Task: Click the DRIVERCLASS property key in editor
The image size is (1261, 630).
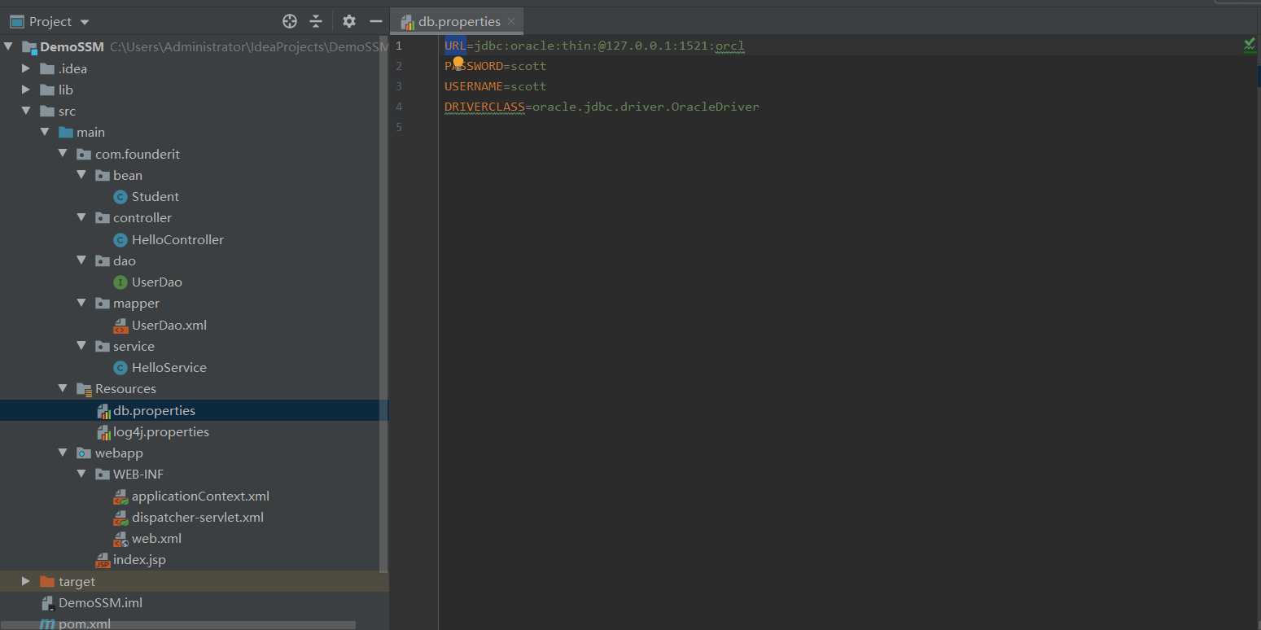Action: point(484,107)
